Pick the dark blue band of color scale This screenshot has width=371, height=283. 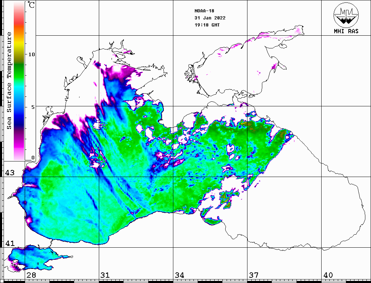pyautogui.click(x=19, y=121)
